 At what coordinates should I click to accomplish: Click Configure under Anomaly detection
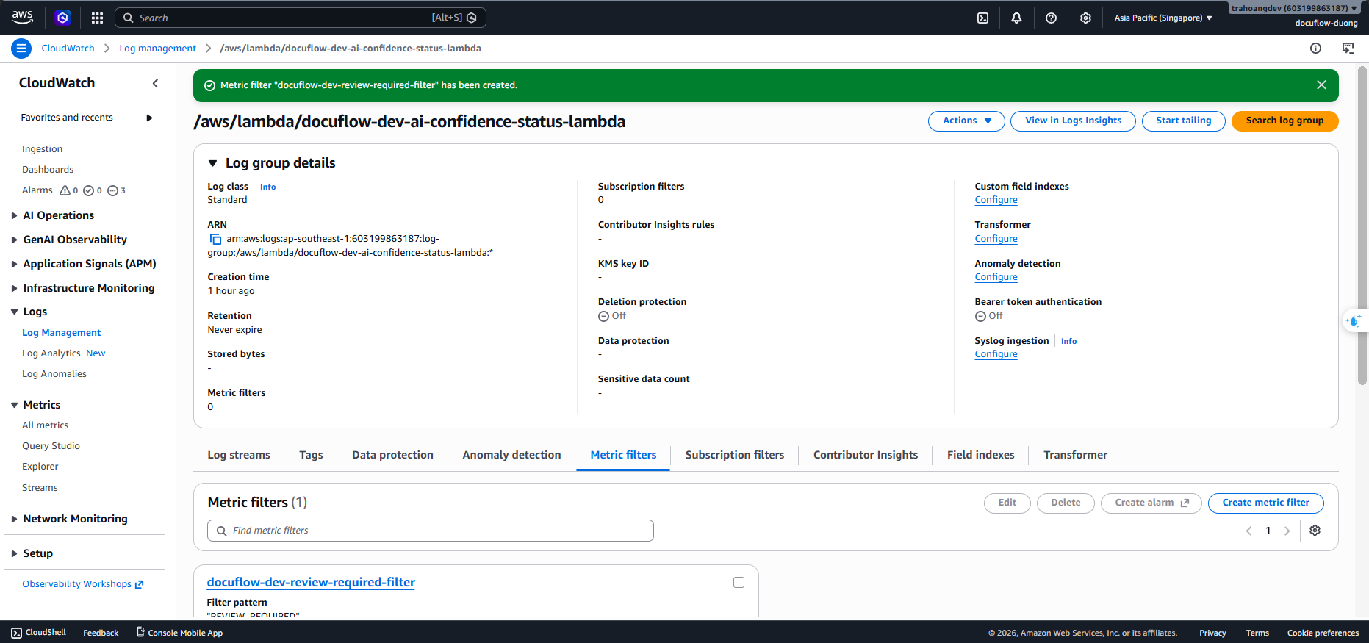point(996,277)
